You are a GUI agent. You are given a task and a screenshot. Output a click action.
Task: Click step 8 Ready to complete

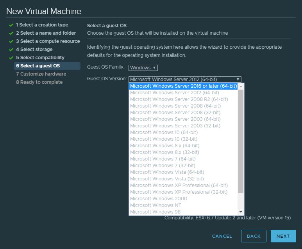(x=39, y=82)
